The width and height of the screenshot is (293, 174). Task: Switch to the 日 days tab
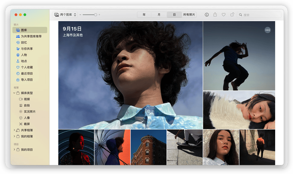[174, 14]
